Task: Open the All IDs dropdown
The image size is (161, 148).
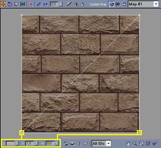Action: click(x=102, y=143)
